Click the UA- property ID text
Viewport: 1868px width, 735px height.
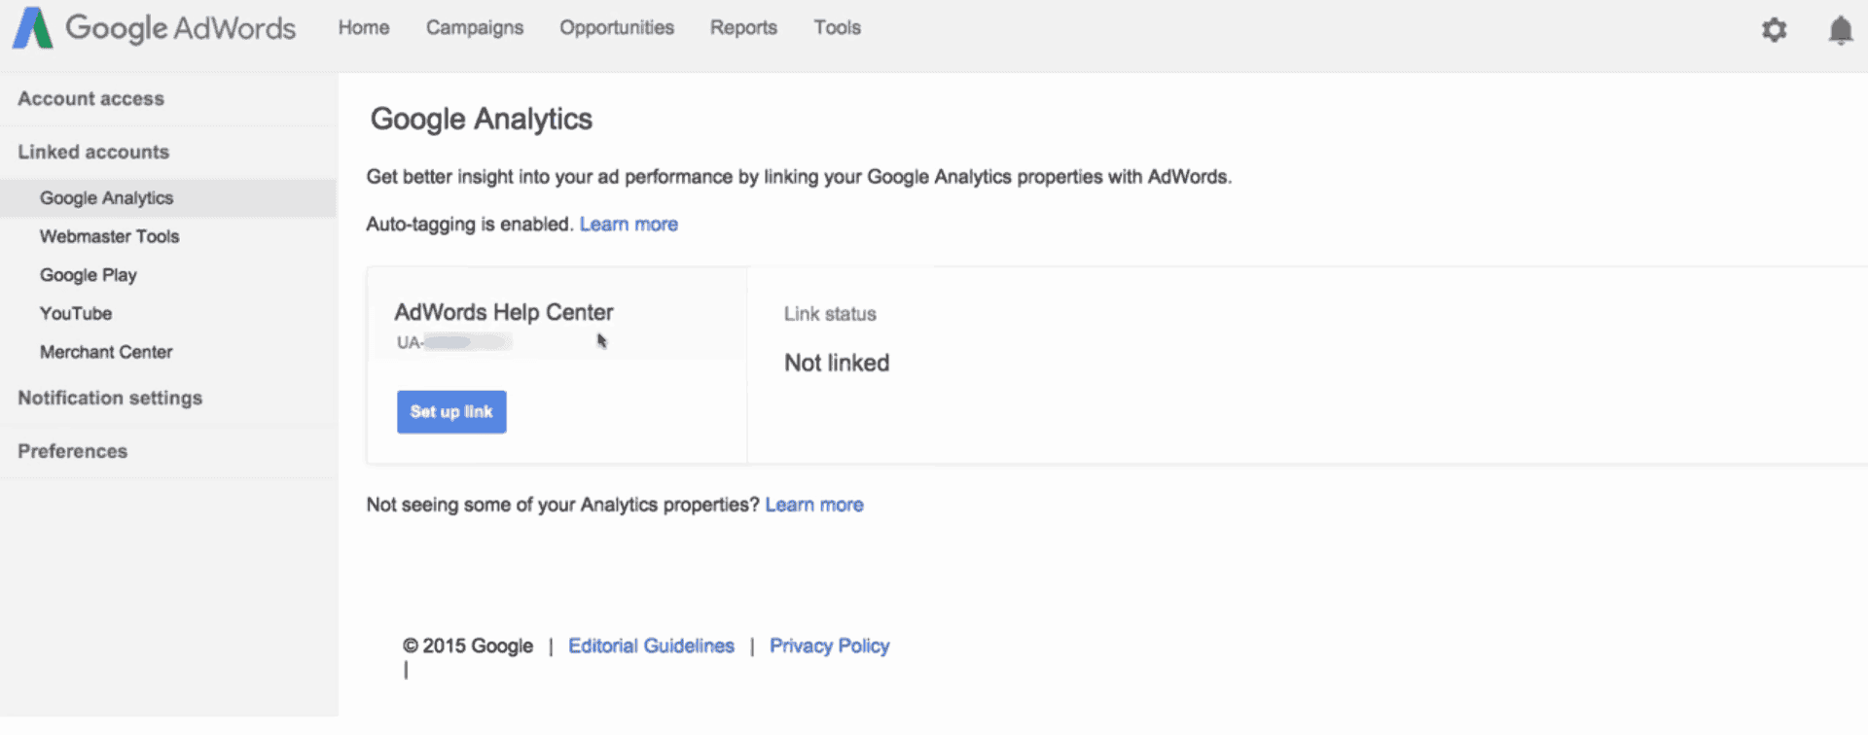(x=453, y=342)
